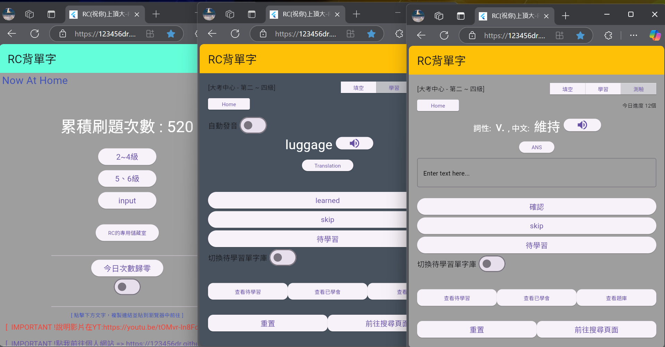Image resolution: width=665 pixels, height=347 pixels.
Task: Open Copilot icon in right browser toolbar
Action: tap(655, 35)
